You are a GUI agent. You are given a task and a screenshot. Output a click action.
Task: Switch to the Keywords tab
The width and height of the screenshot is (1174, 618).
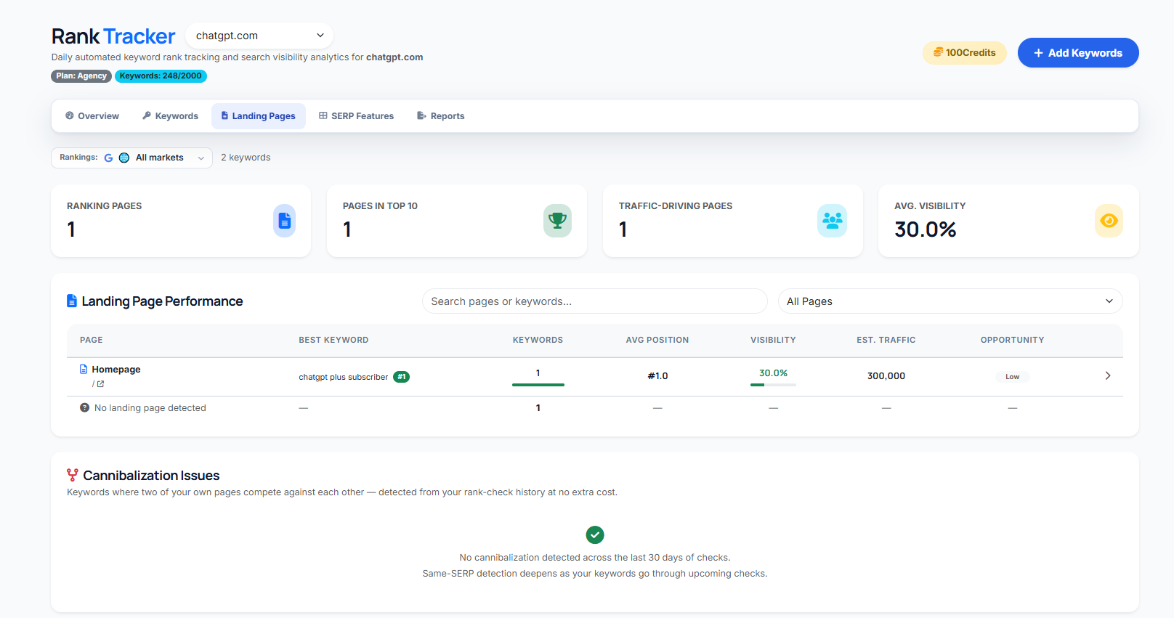(170, 116)
